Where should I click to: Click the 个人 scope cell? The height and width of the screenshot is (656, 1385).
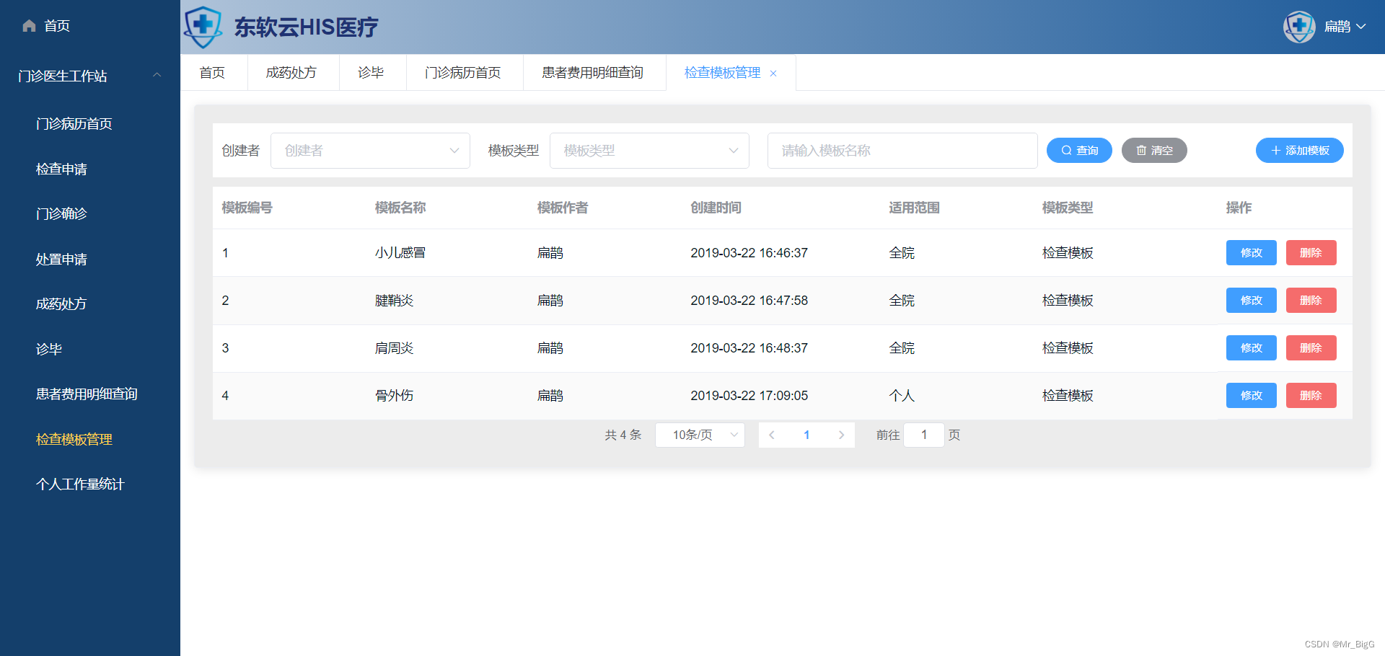[x=902, y=396]
